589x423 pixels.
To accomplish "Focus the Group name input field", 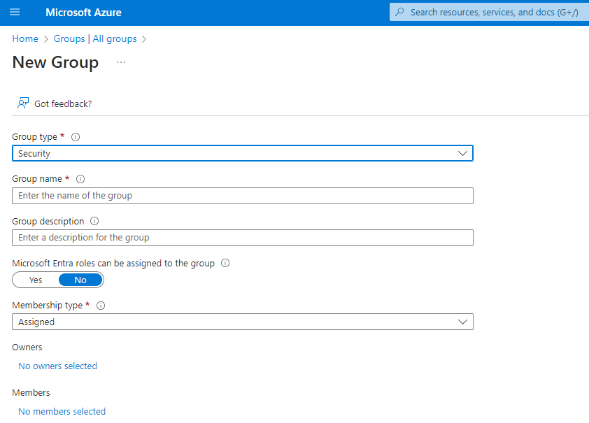I will [243, 196].
